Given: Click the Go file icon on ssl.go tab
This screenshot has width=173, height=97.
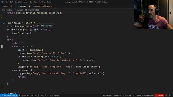Looking at the screenshot, I should [x=3, y=6].
